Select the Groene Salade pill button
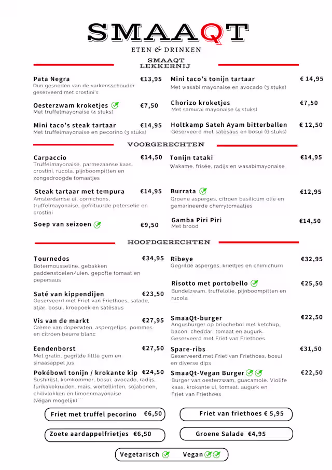Image resolution: width=332 pixels, height=470 pixels. [236, 434]
